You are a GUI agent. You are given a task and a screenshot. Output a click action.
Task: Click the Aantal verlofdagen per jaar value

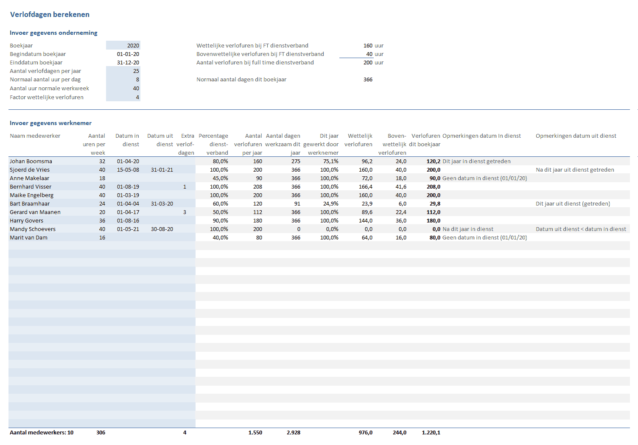coord(123,71)
